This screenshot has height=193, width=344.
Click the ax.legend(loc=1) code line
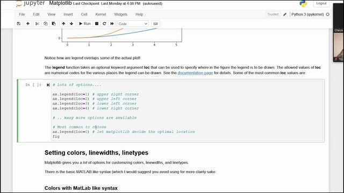[x=96, y=94]
